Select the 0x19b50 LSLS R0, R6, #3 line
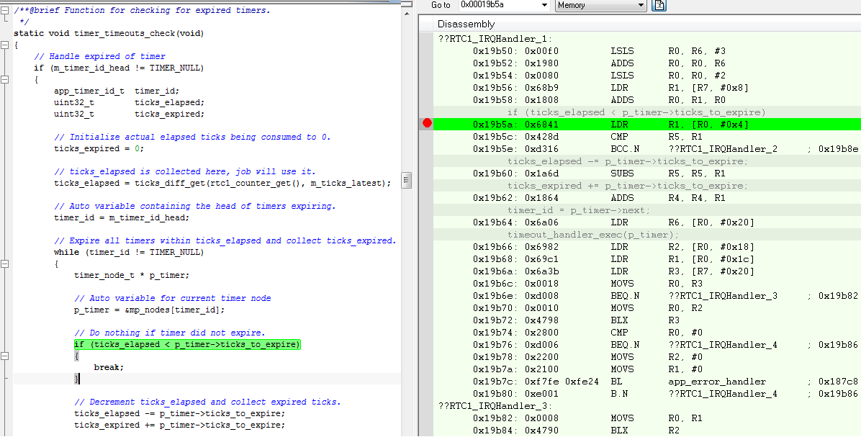861x437 pixels. 647,51
